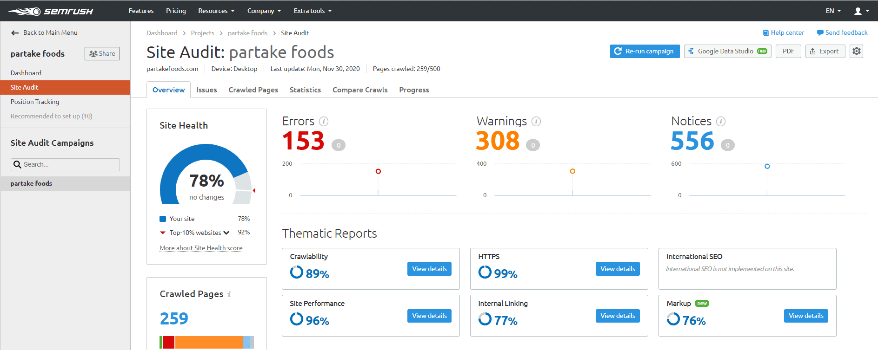Switch to the Issues tab
878x350 pixels.
click(206, 90)
